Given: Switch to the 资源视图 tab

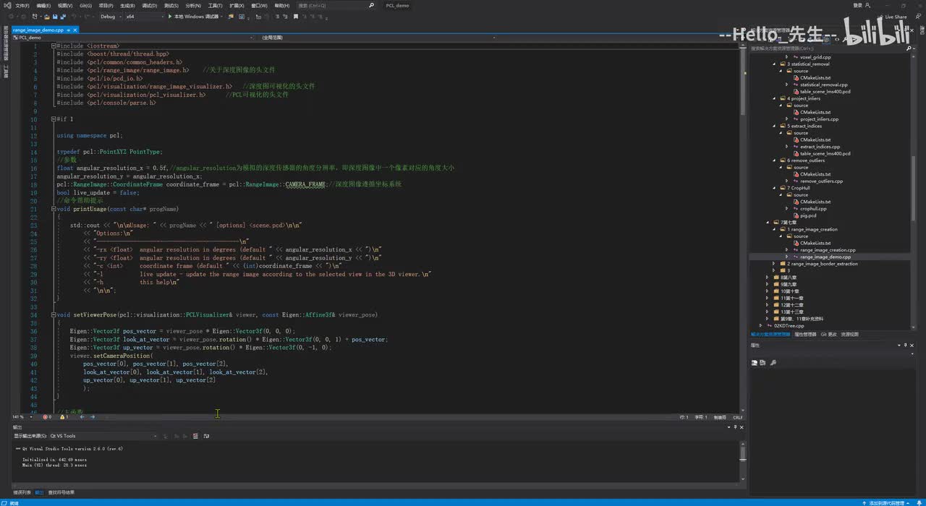Looking at the screenshot, I should (x=850, y=335).
